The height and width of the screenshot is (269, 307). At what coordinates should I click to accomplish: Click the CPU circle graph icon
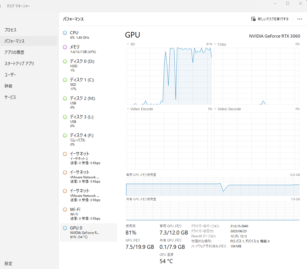pos(65,33)
